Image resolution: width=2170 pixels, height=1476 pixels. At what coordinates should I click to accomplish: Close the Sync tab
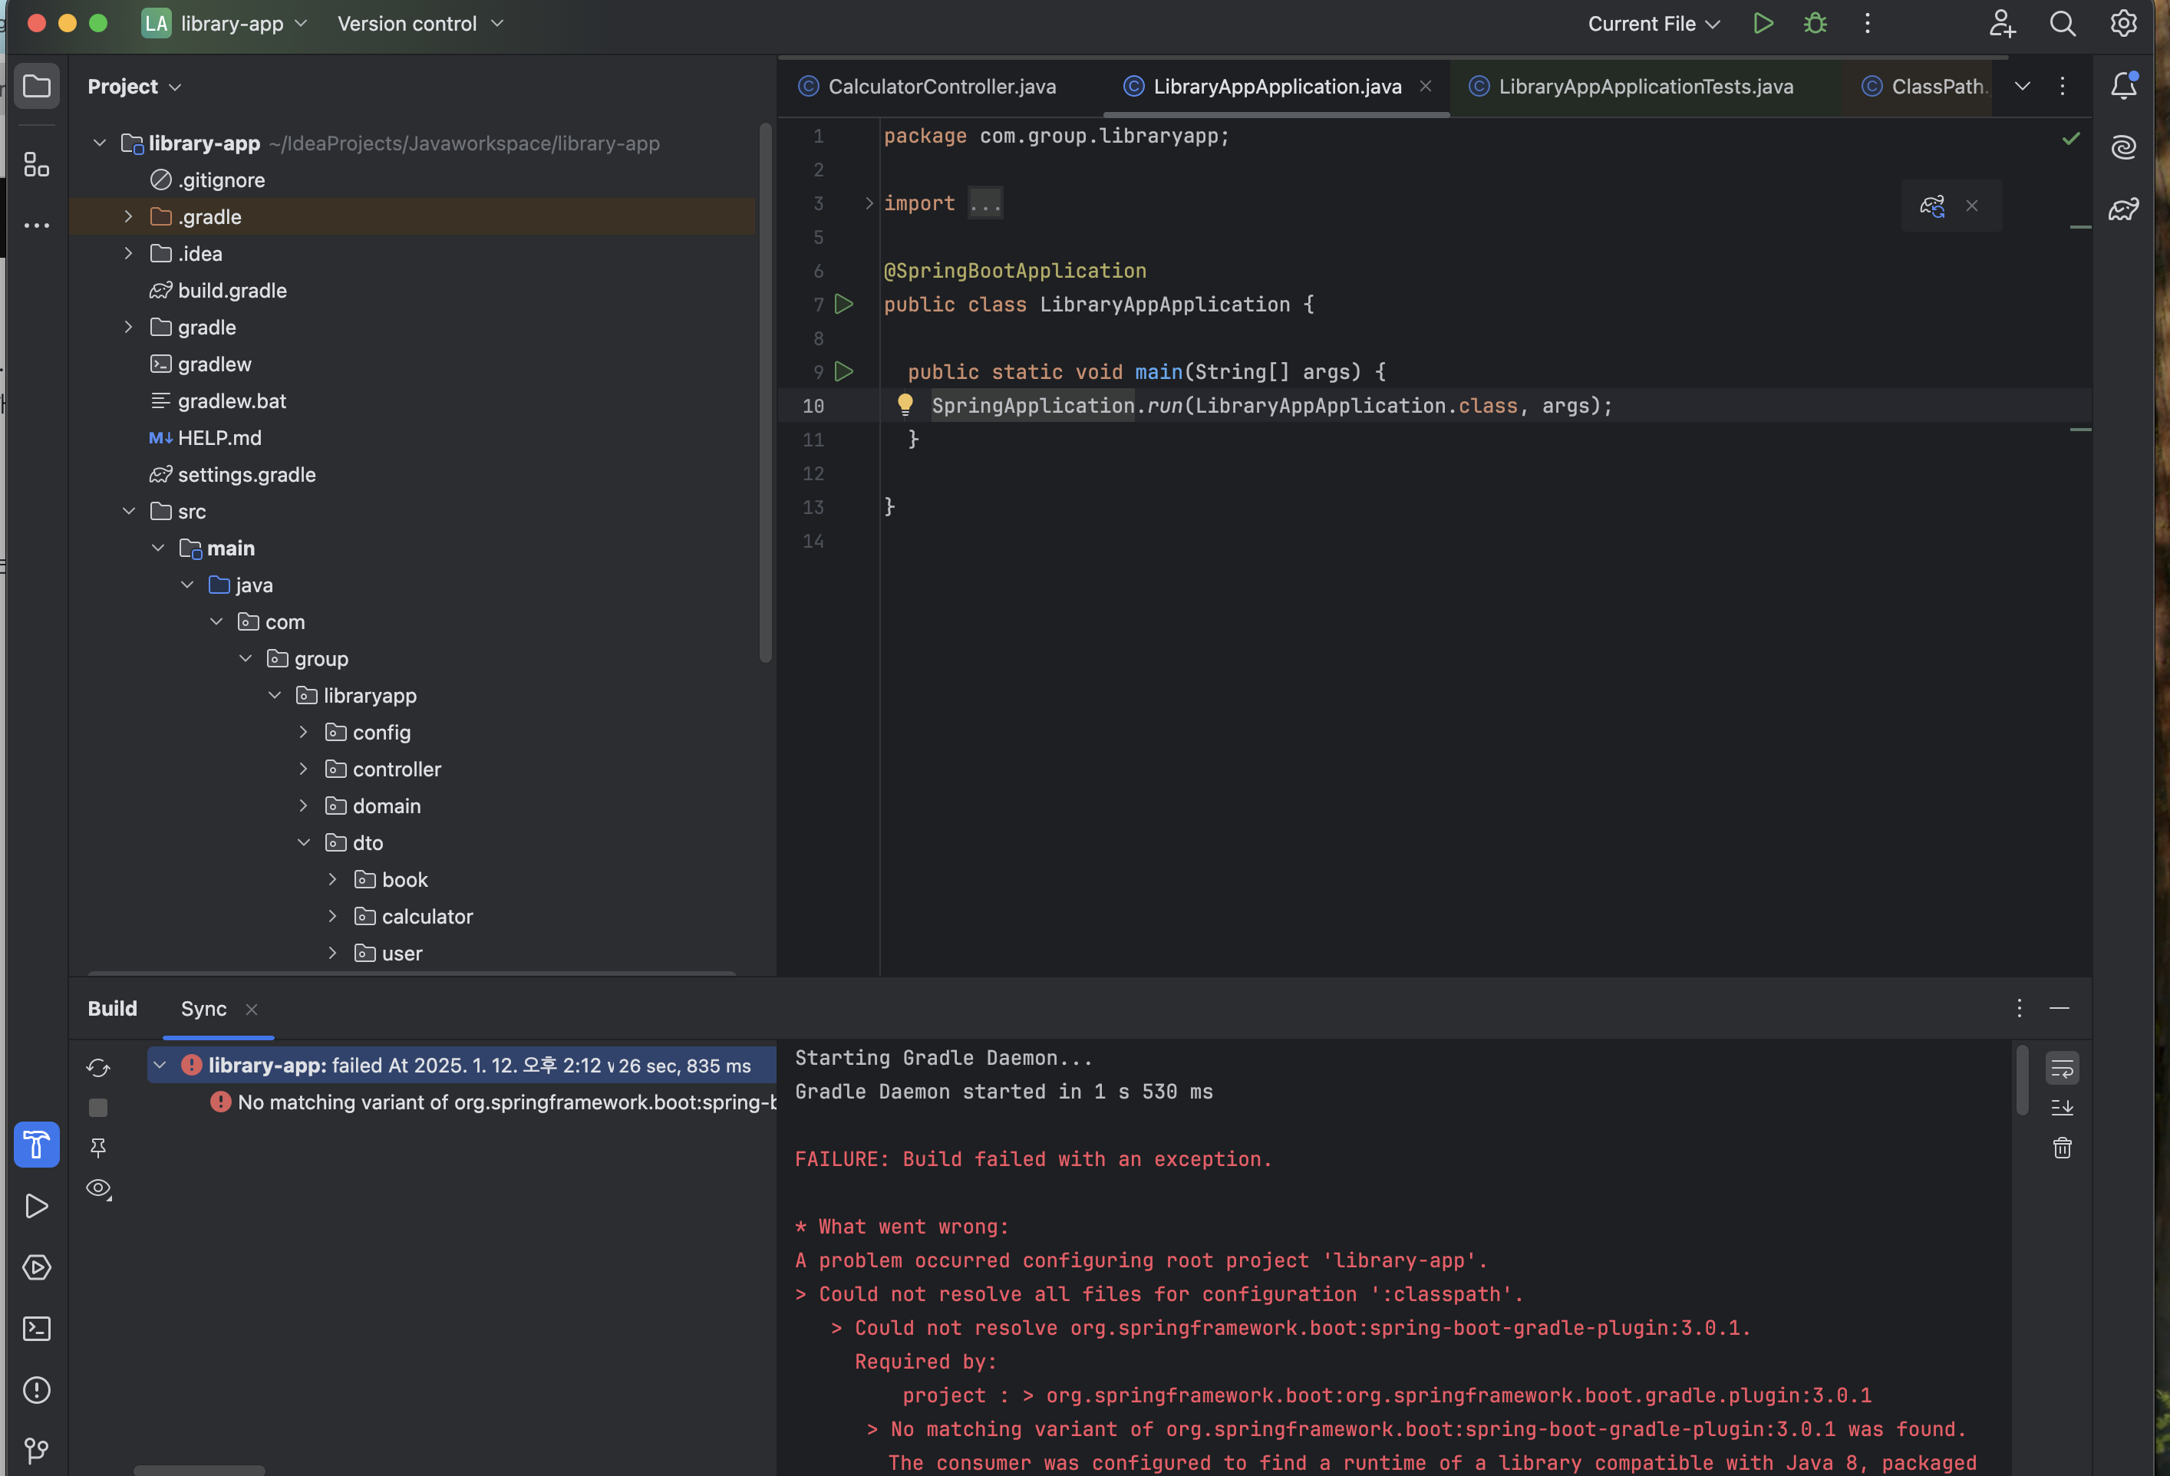pos(251,1010)
